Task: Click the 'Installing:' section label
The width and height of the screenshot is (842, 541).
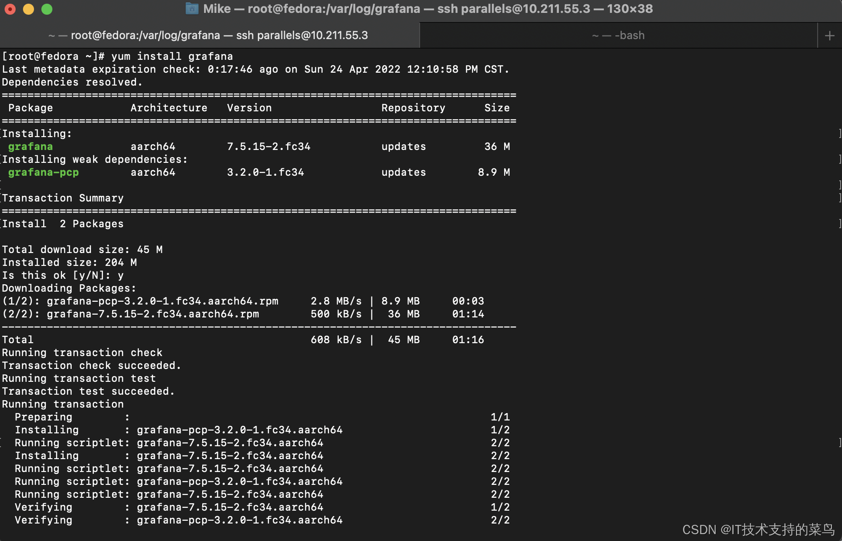Action: coord(37,133)
